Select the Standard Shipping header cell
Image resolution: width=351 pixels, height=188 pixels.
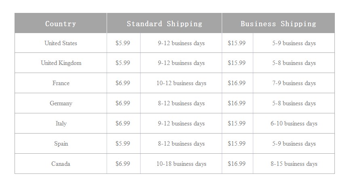point(164,23)
